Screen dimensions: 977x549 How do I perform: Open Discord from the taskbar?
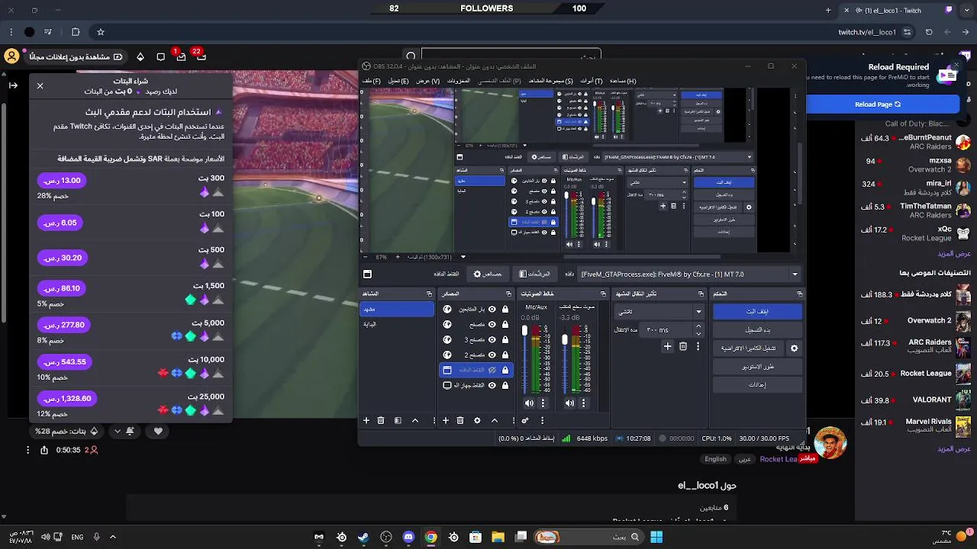pos(408,537)
